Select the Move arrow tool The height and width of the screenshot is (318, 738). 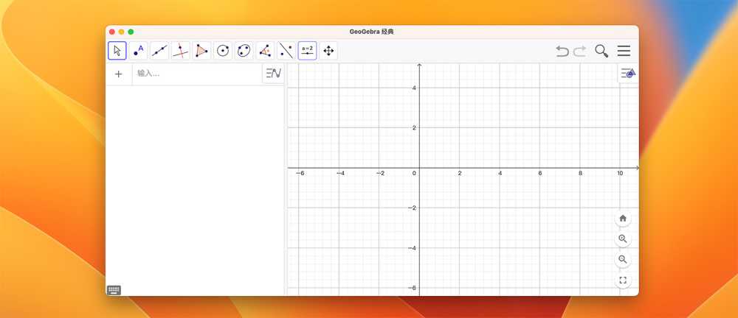pyautogui.click(x=117, y=51)
